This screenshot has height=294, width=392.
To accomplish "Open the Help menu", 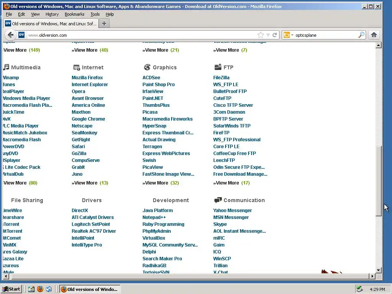I will pyautogui.click(x=109, y=14).
